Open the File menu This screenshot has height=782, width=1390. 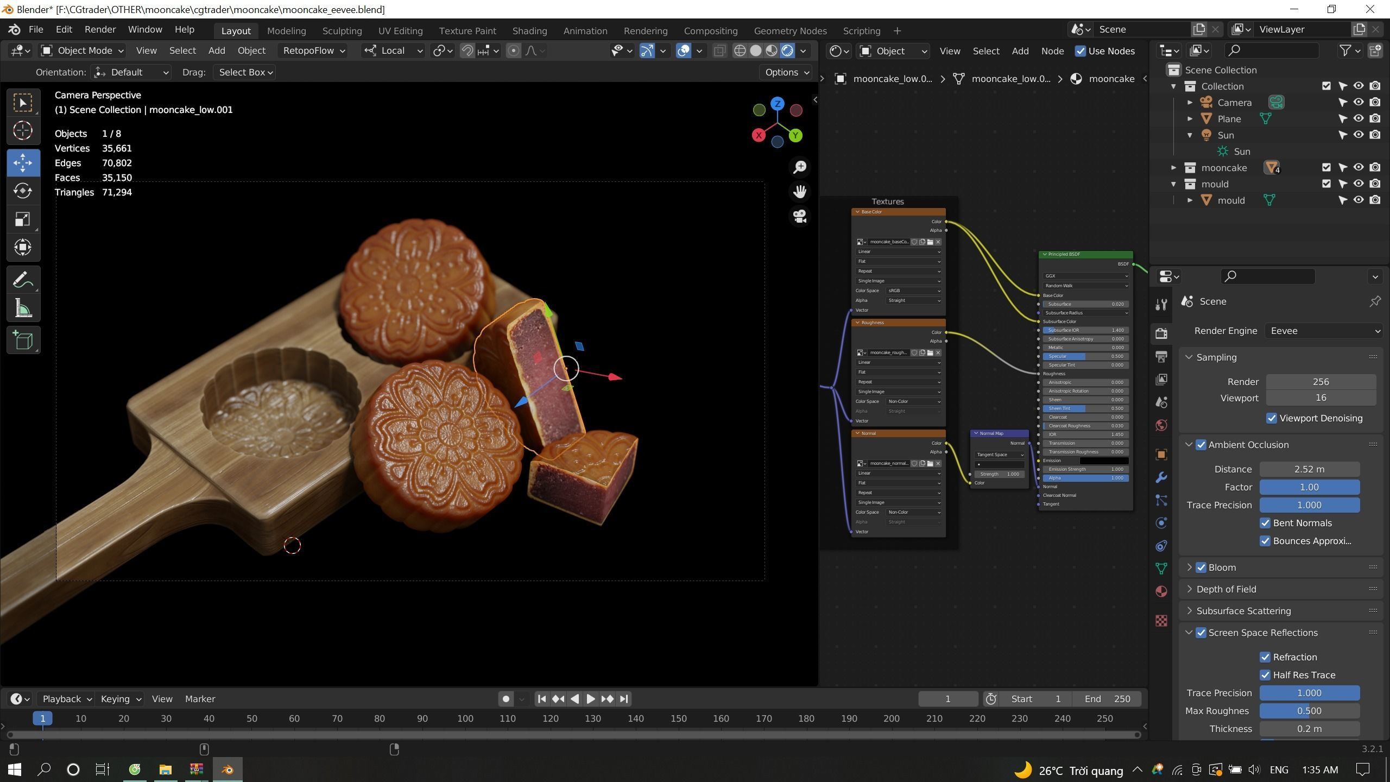click(36, 29)
